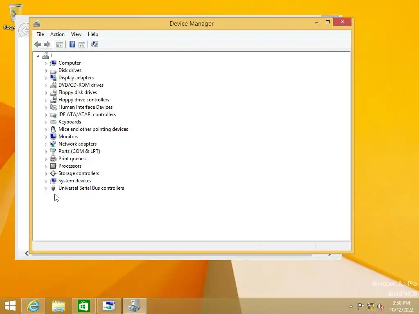Click the Show/Hide Action Pane toolbar icon
The image size is (419, 314).
click(x=82, y=45)
